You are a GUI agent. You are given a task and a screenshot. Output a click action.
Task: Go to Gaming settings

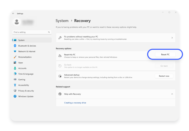[x=32, y=79]
